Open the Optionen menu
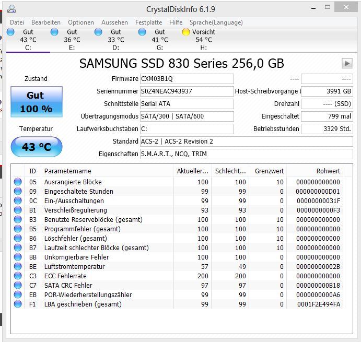361x342 pixels. pos(81,22)
